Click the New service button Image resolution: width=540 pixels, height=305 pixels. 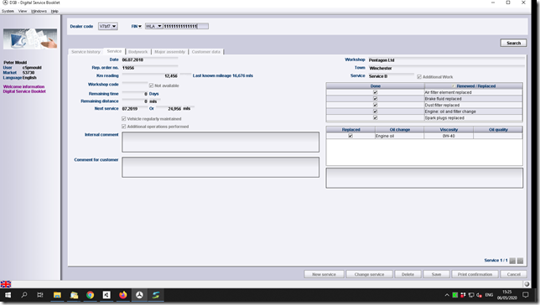pyautogui.click(x=324, y=274)
